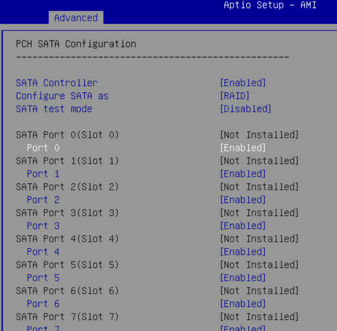Toggle Port 1 Enabled value

[x=242, y=174]
